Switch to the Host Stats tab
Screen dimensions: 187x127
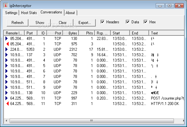[x=29, y=13]
